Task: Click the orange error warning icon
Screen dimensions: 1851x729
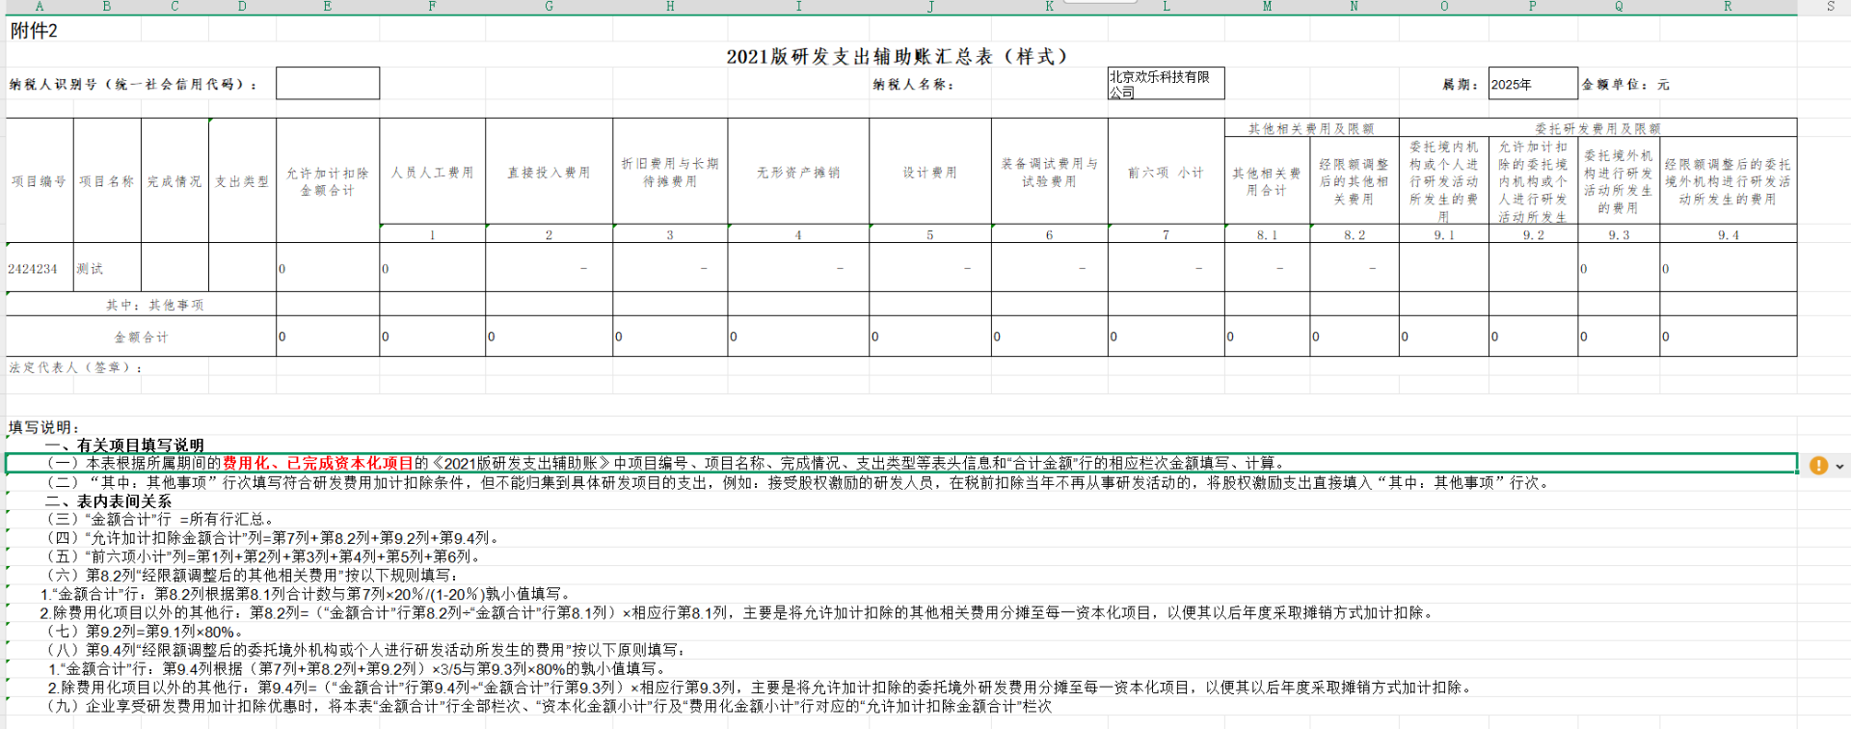Action: point(1818,466)
